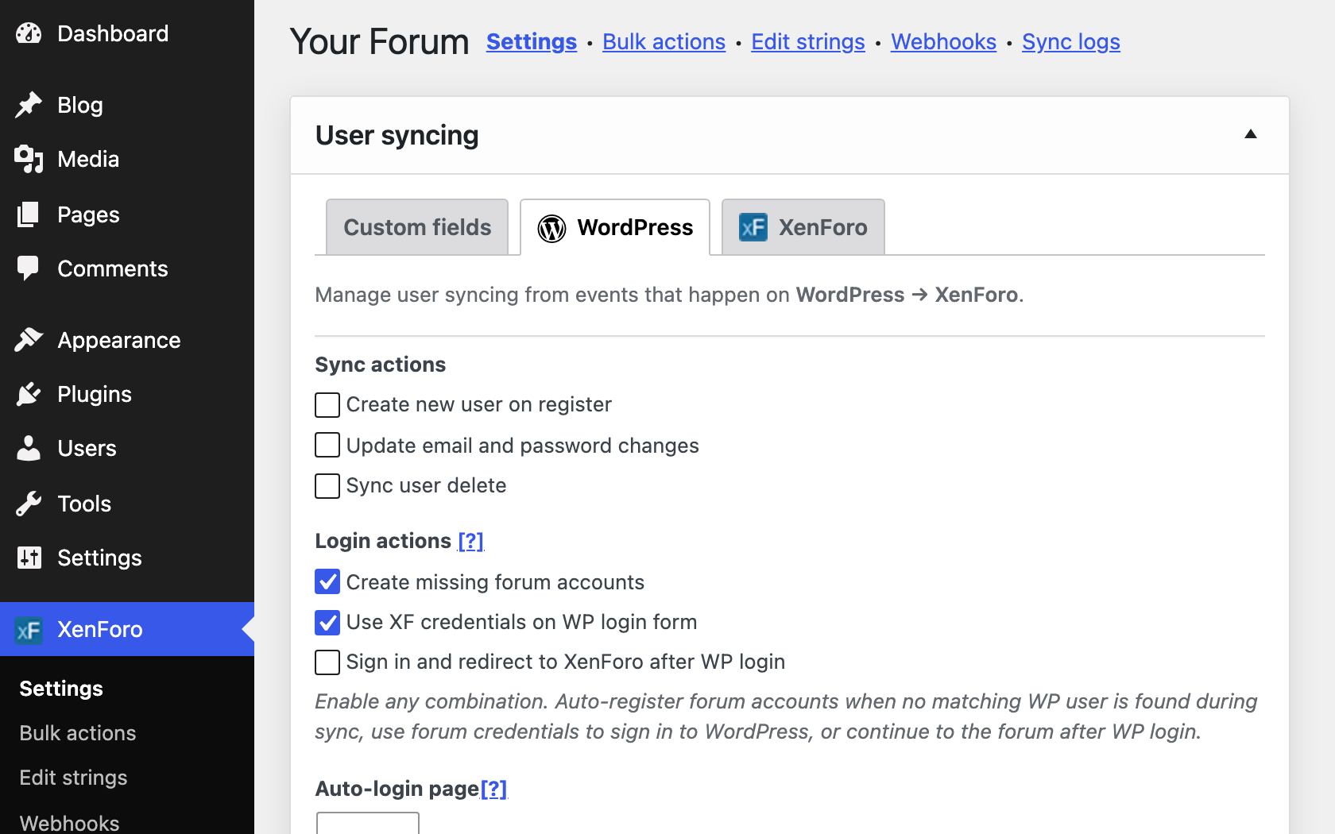Click the Tools wrench icon
This screenshot has width=1335, height=834.
pos(29,504)
